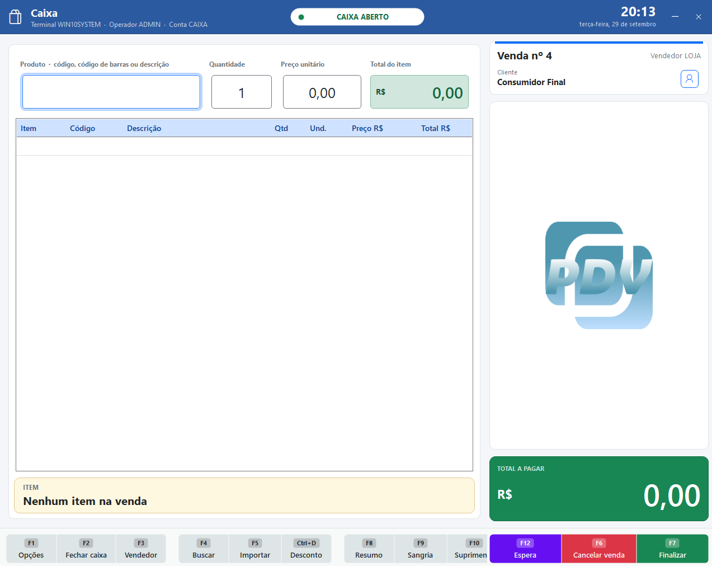The width and height of the screenshot is (712, 566).
Task: Open Opções with the F1 button
Action: point(31,549)
